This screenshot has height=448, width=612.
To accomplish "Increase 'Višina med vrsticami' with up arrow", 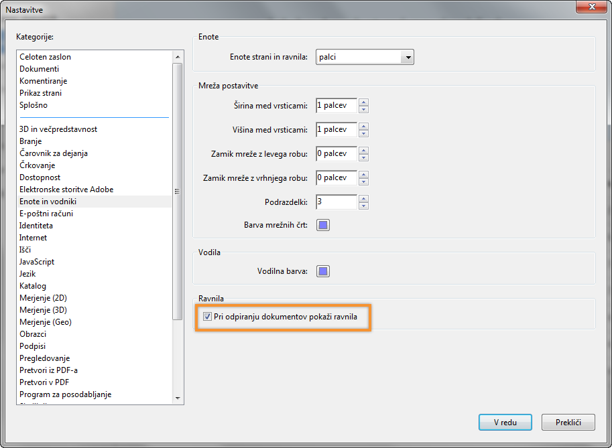I will click(x=363, y=127).
